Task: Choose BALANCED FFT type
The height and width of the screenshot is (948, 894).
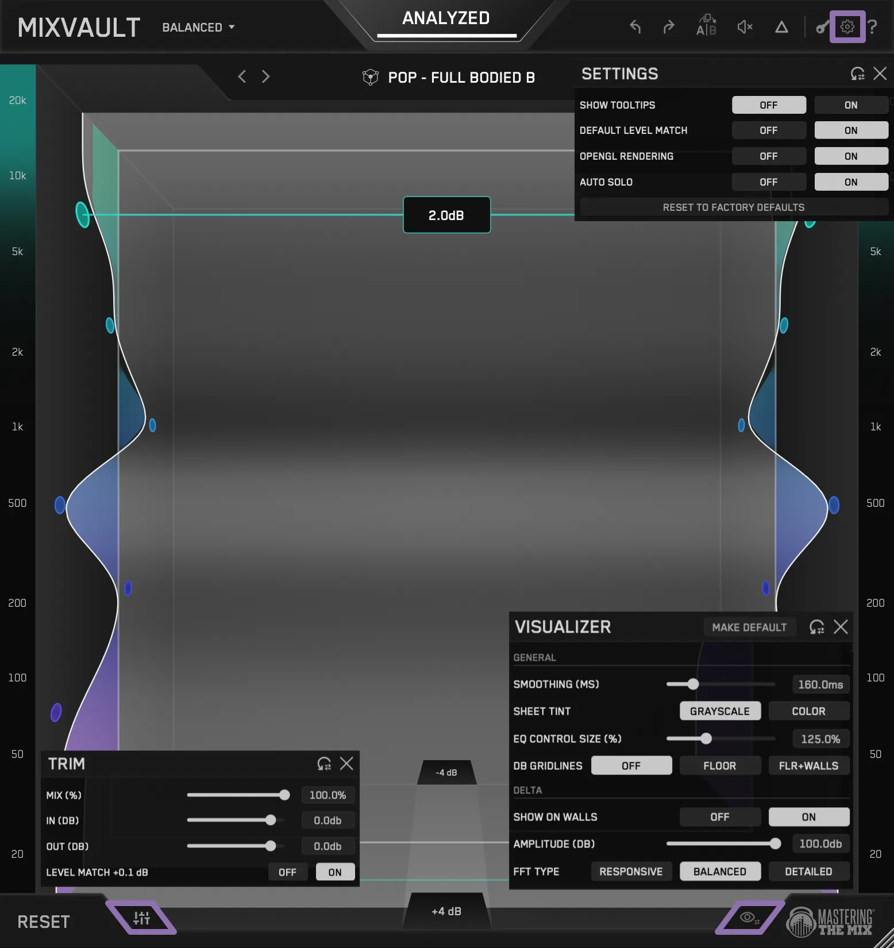Action: click(x=720, y=872)
